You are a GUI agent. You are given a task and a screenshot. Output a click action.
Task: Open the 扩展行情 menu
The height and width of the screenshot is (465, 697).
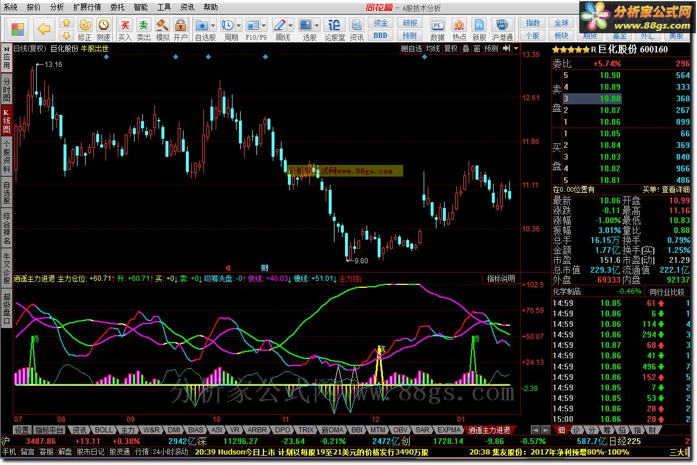tap(87, 7)
